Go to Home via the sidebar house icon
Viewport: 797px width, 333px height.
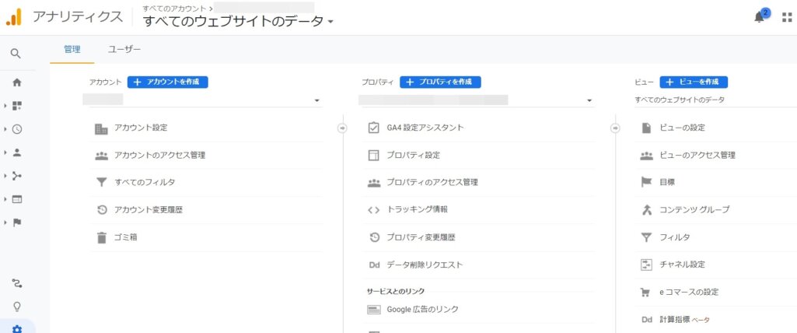[x=17, y=82]
